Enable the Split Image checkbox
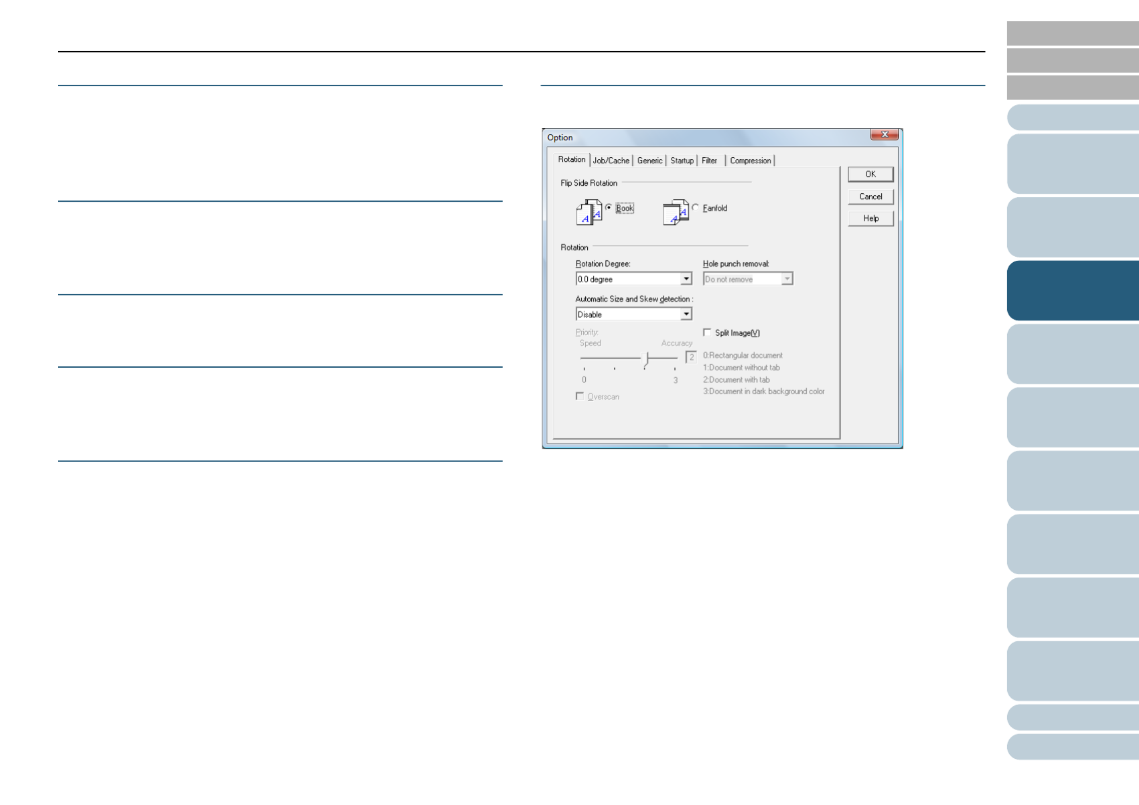 pos(707,333)
